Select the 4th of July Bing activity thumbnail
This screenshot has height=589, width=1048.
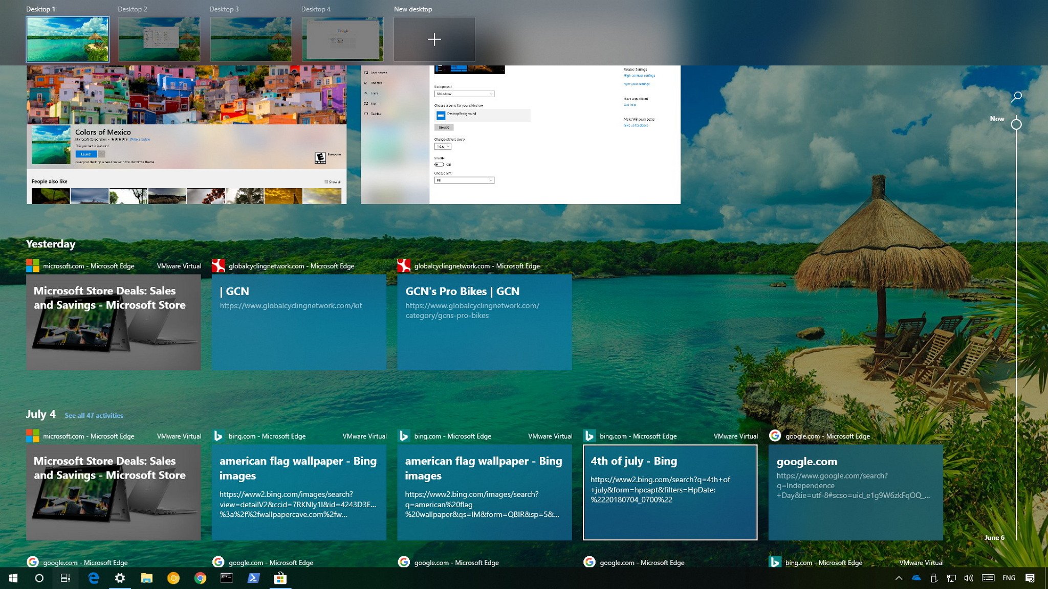pos(669,492)
